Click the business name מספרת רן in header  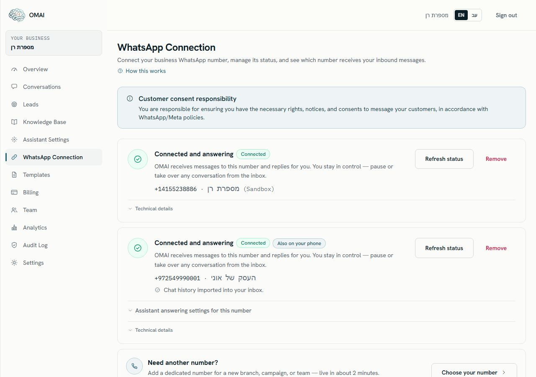pyautogui.click(x=437, y=15)
